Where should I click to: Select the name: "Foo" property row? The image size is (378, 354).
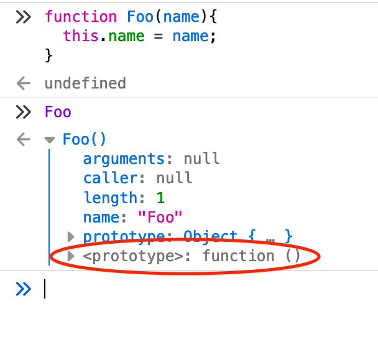(132, 217)
